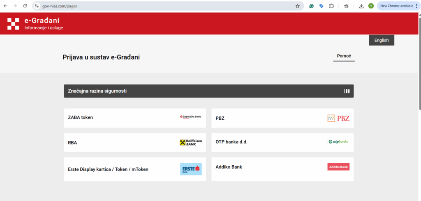Open the Chrome three-dot menu
This screenshot has width=421, height=201.
pos(417,6)
